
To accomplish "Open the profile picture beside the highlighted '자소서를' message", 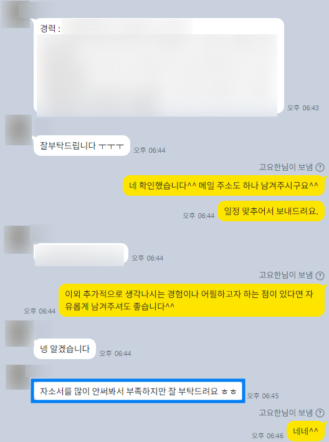I will [18, 377].
